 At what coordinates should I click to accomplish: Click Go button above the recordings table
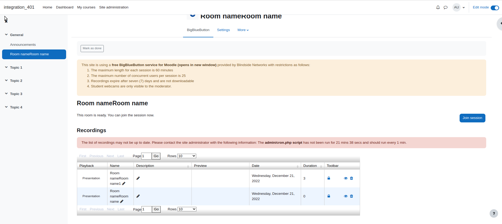(x=156, y=156)
